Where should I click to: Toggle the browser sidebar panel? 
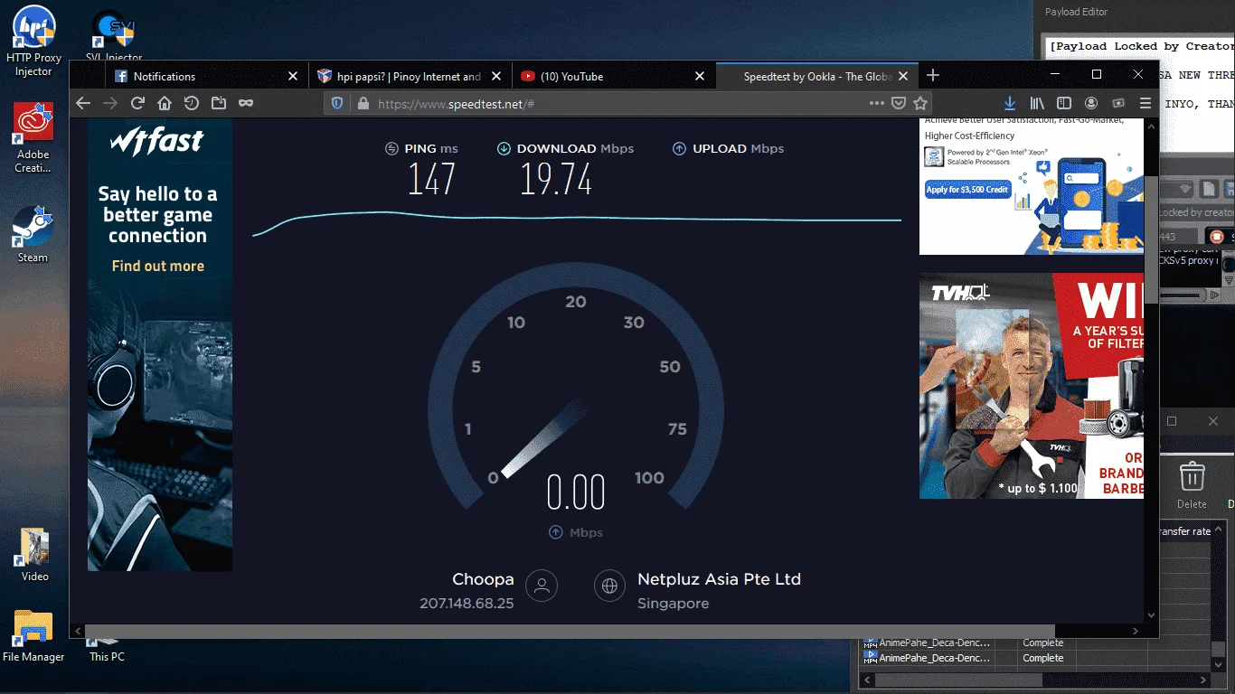pos(1064,104)
